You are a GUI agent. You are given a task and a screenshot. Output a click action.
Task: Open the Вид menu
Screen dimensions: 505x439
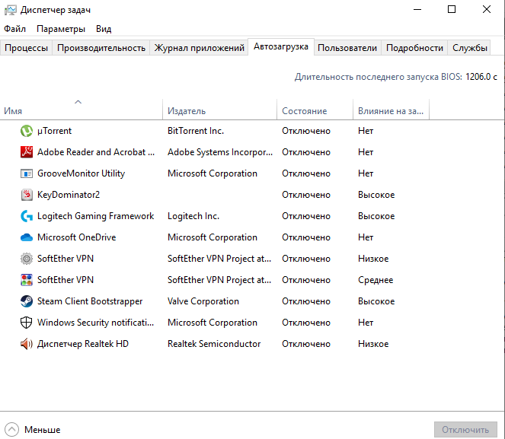pyautogui.click(x=104, y=29)
